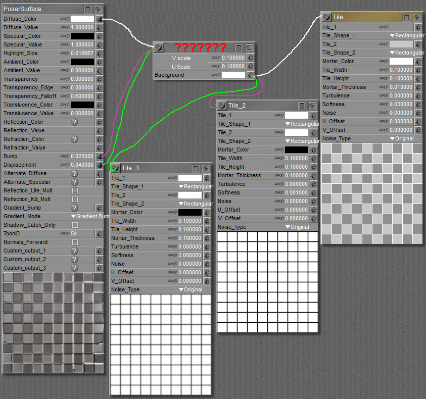Toggle preview eye on Tile_3 node
This screenshot has width=426, height=399.
(206, 168)
